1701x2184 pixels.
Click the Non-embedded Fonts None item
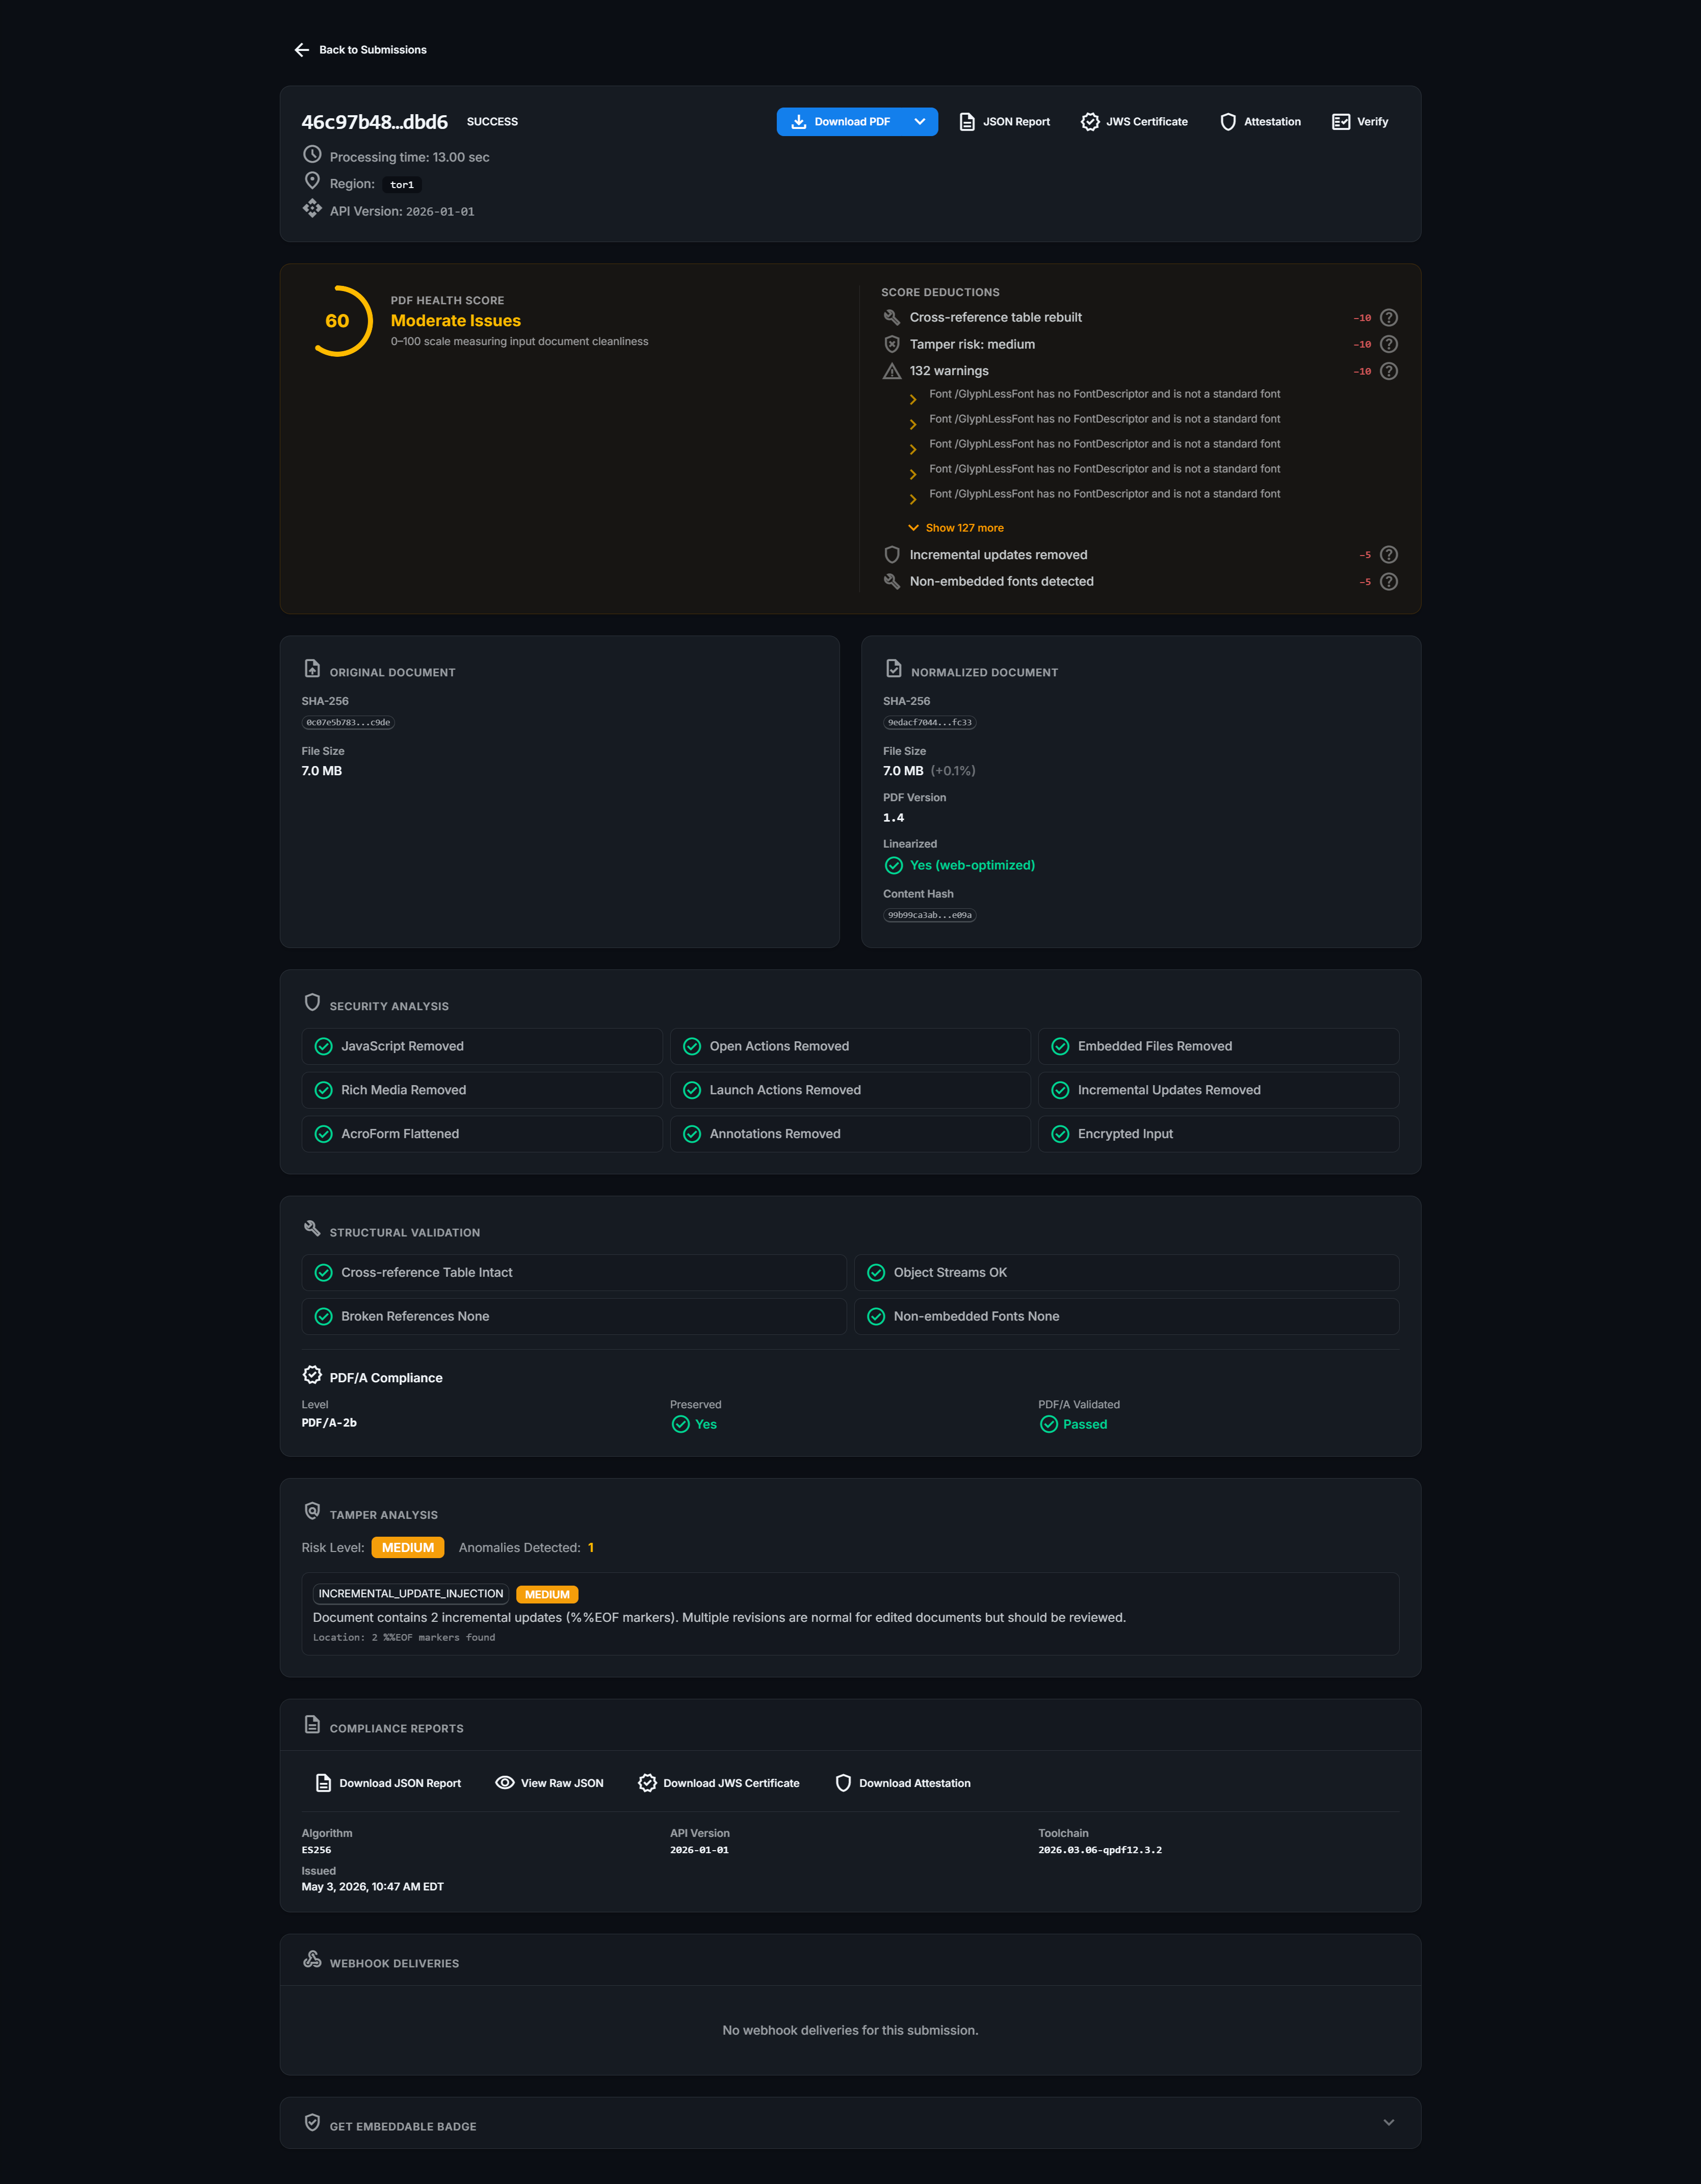pyautogui.click(x=1126, y=1317)
